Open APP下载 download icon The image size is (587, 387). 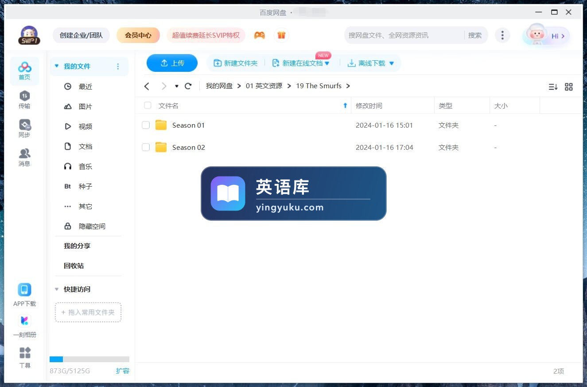coord(24,295)
